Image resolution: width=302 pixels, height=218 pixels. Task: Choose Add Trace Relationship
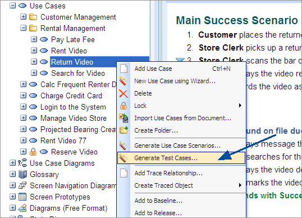tap(181, 173)
